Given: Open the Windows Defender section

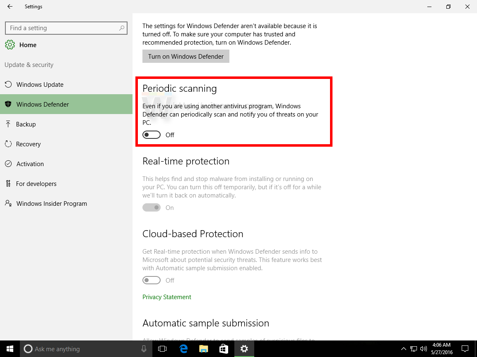Looking at the screenshot, I should tap(43, 104).
